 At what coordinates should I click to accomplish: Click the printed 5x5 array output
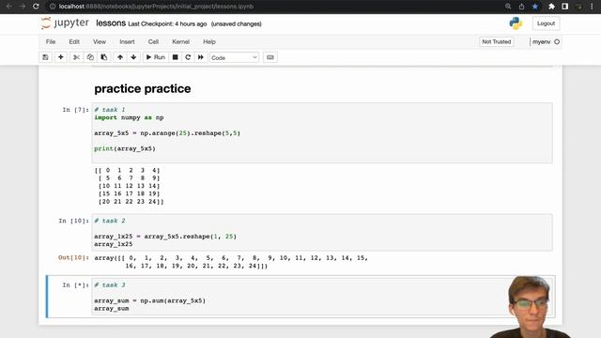tap(130, 186)
